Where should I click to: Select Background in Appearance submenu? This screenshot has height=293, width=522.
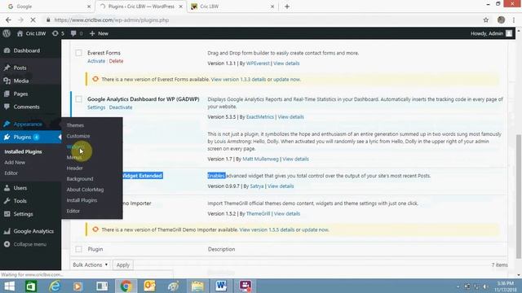(x=80, y=179)
